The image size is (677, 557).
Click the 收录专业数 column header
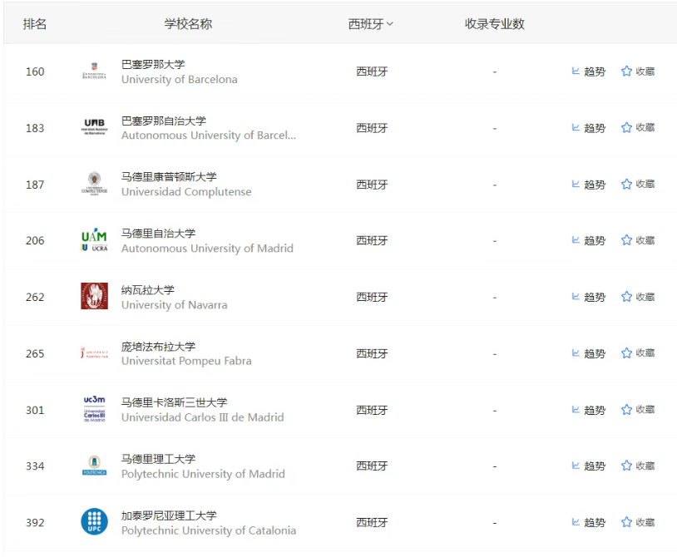click(494, 24)
